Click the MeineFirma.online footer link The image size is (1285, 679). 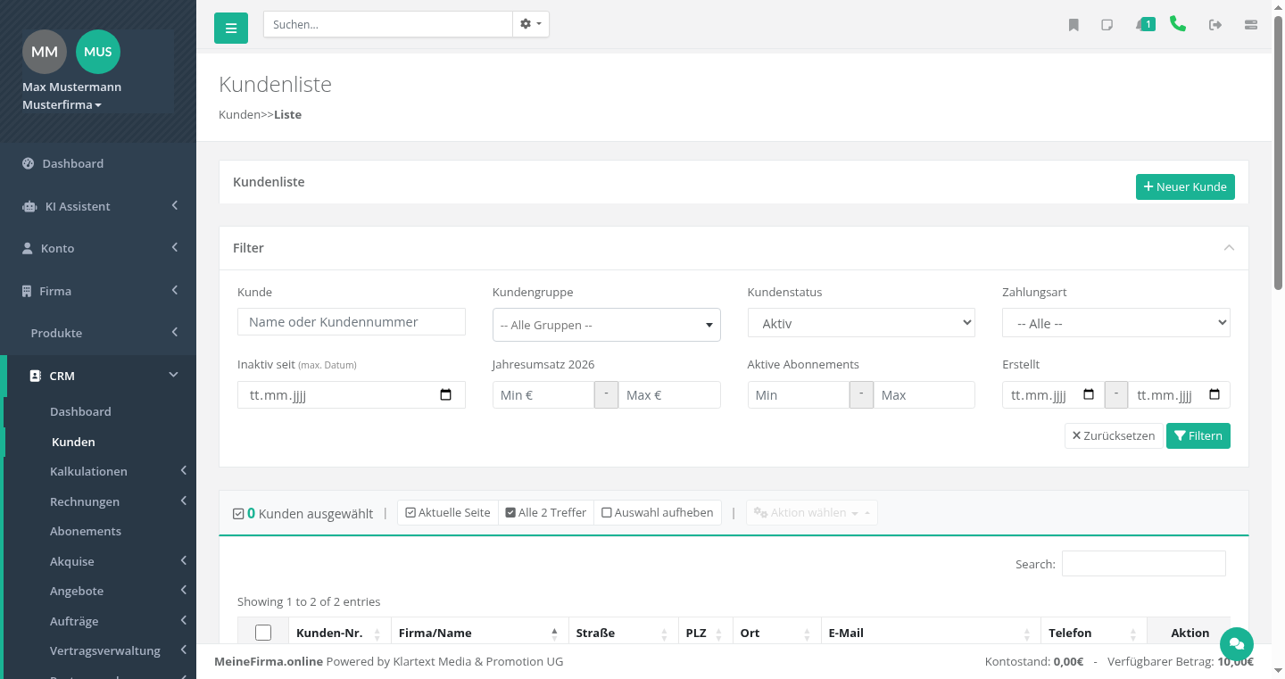click(x=269, y=661)
